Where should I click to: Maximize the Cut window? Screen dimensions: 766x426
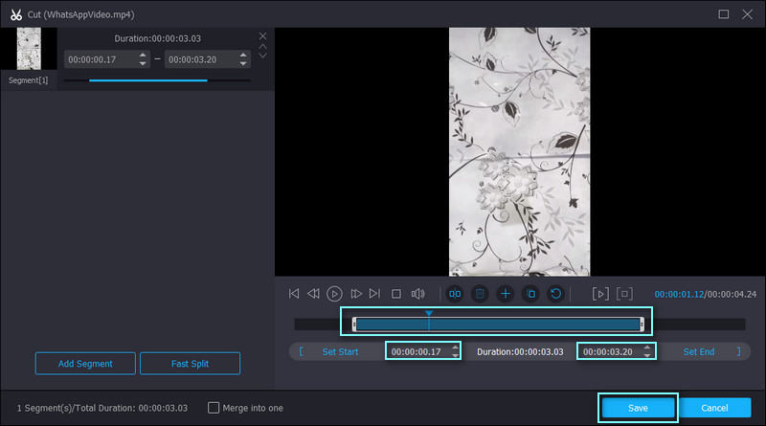724,14
